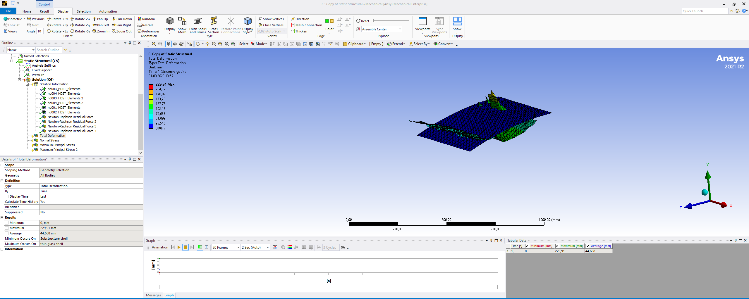Click the Zoom In orient icon
749x299 pixels.
[95, 31]
